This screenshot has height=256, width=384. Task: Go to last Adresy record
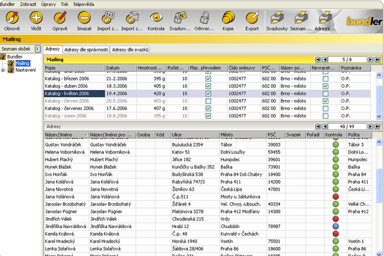tap(377, 126)
